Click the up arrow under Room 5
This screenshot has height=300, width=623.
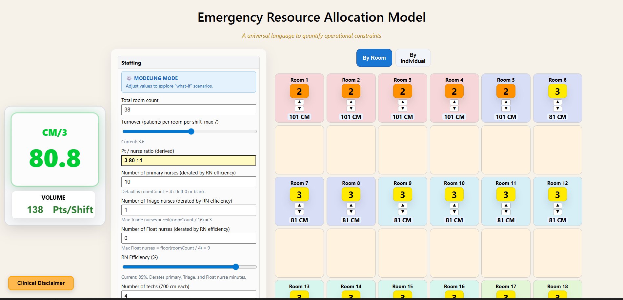point(506,102)
